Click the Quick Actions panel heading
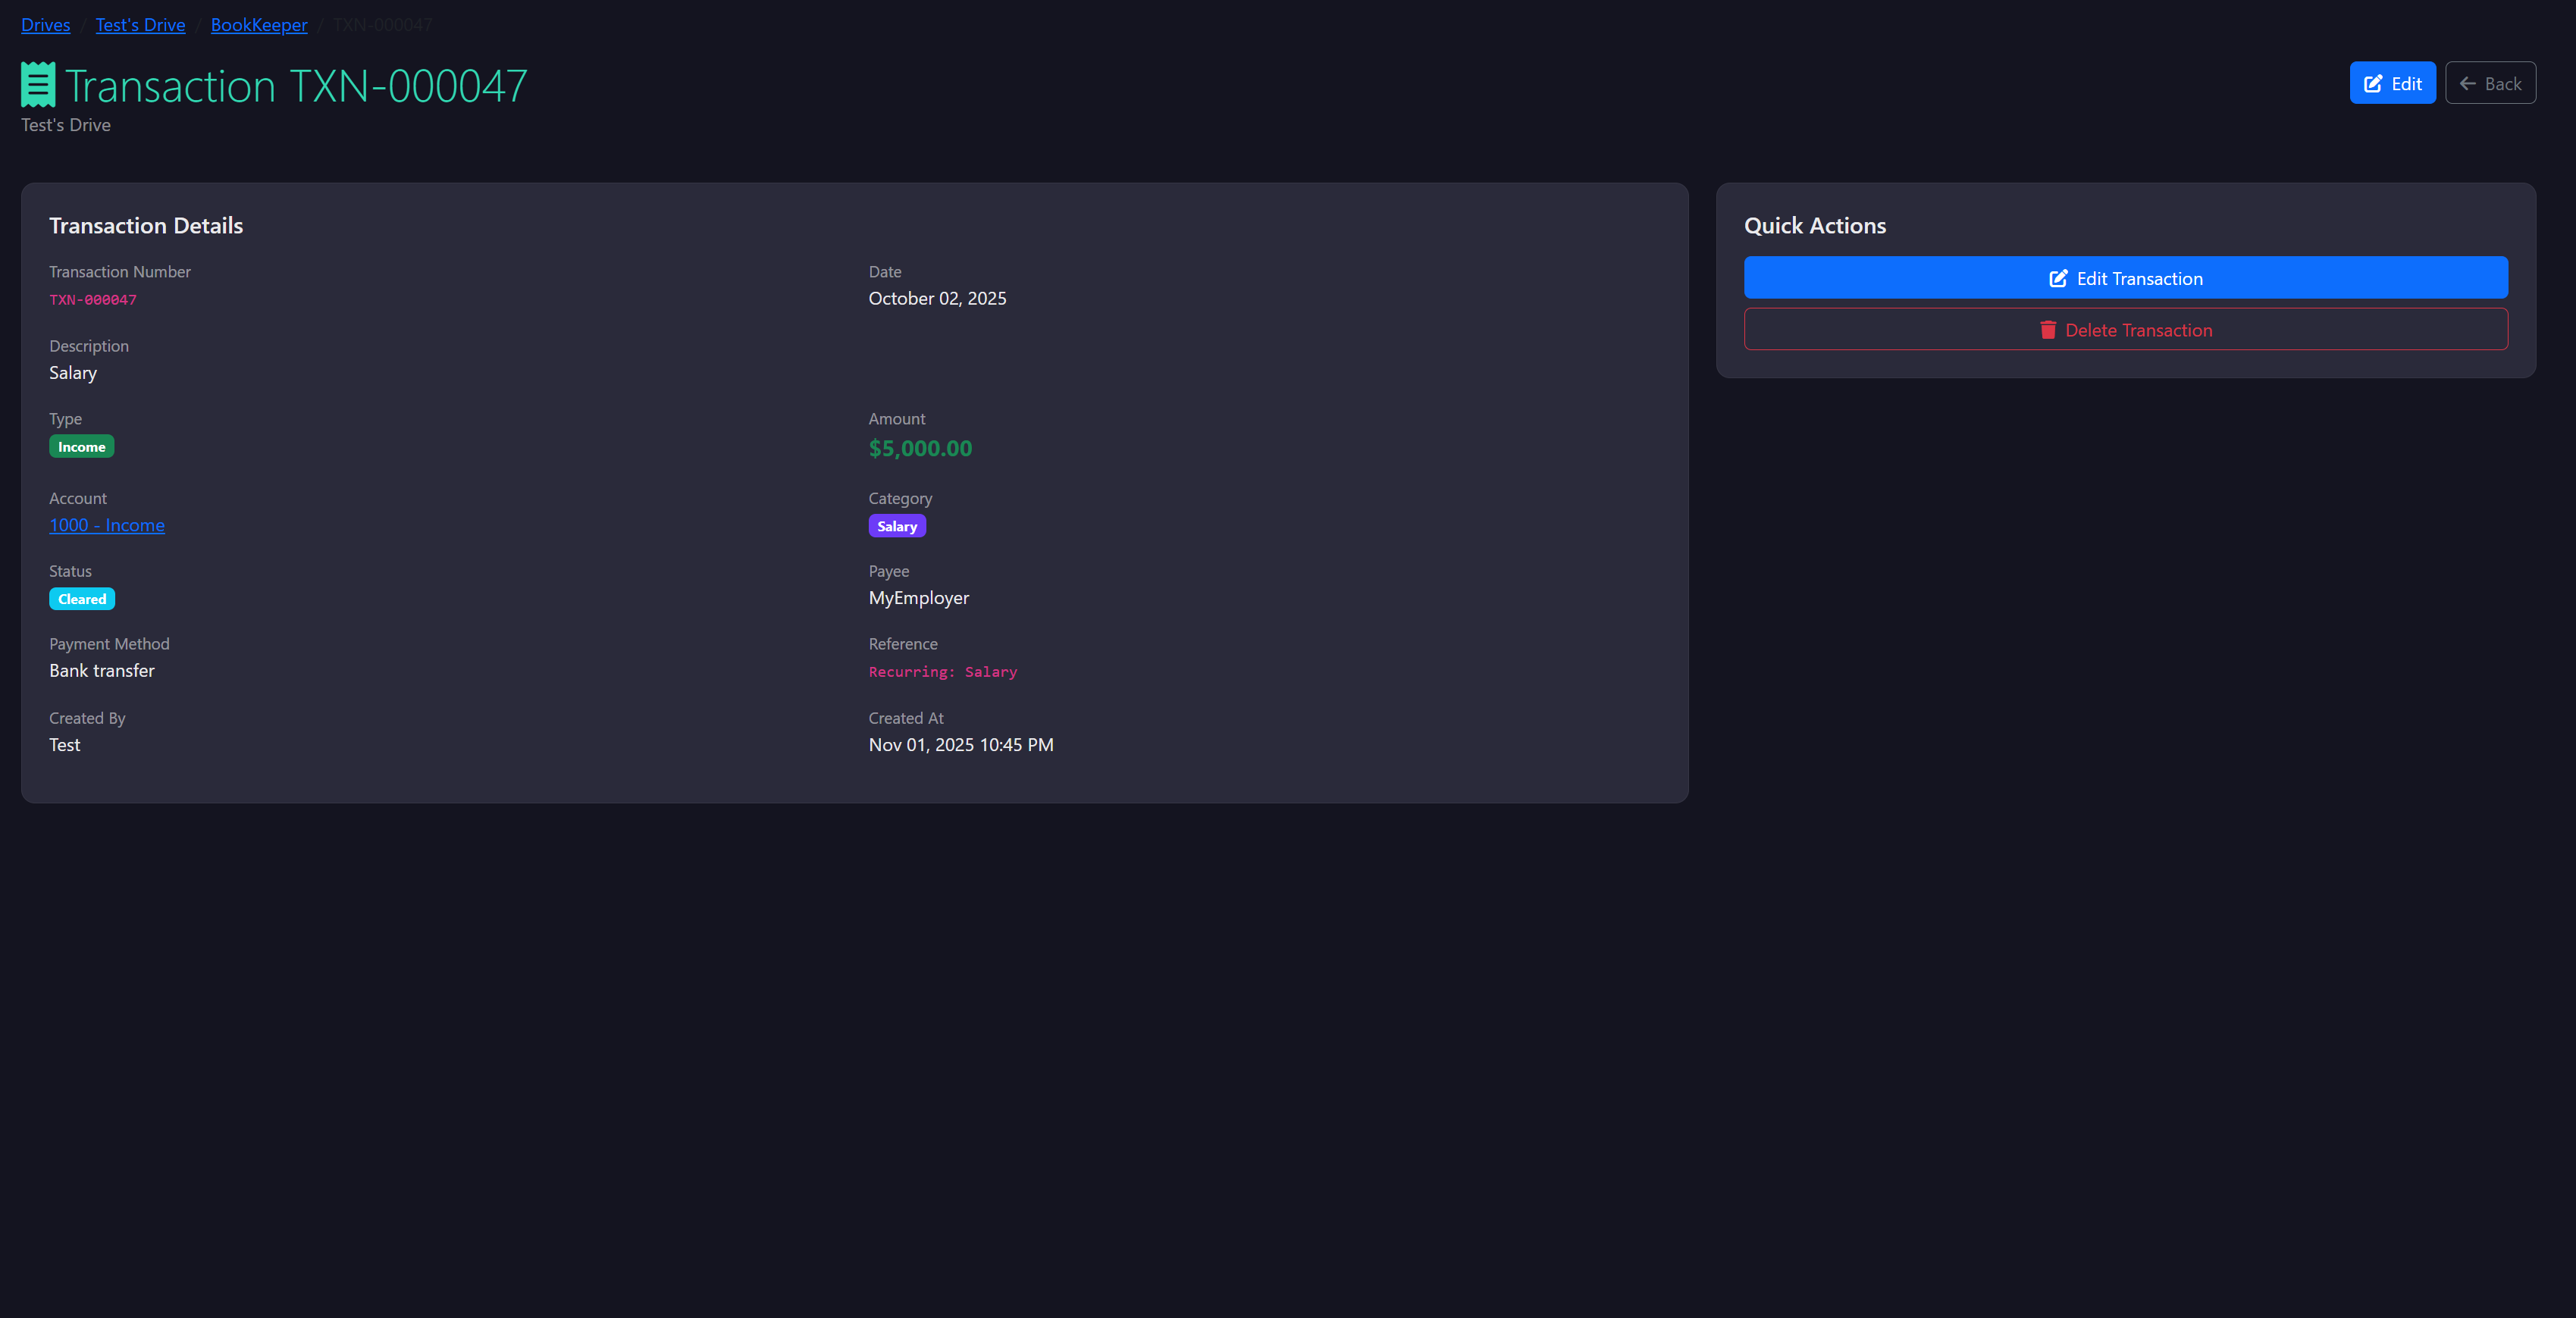2576x1318 pixels. tap(1814, 225)
